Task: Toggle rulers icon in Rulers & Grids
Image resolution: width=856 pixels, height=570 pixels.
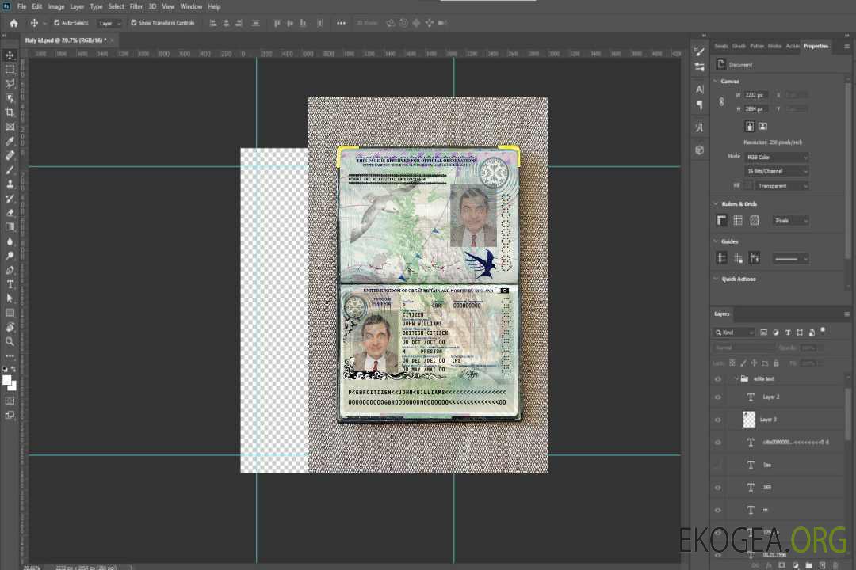Action: pos(722,220)
